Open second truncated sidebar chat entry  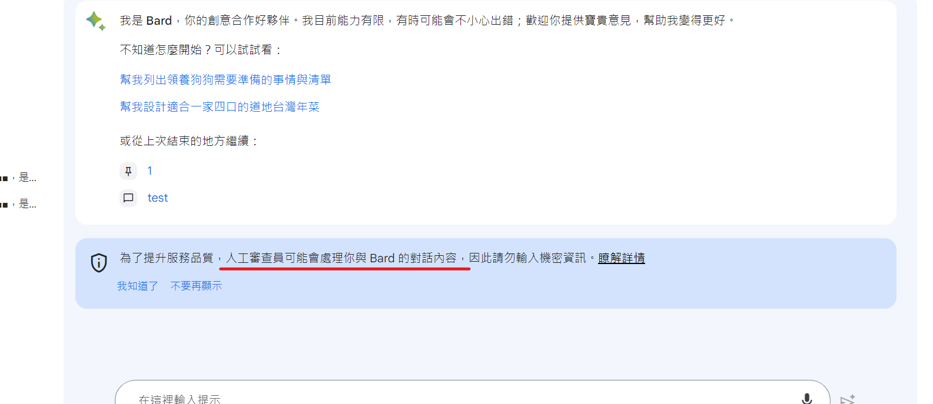(18, 204)
